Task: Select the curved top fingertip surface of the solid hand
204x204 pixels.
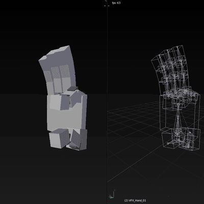Action: (55, 53)
